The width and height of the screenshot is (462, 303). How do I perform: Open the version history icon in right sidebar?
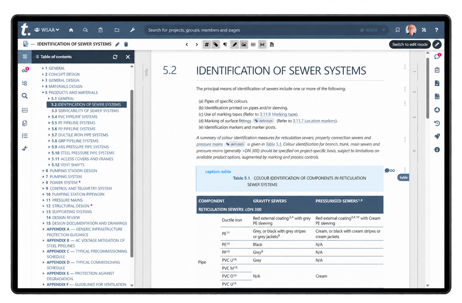(437, 123)
